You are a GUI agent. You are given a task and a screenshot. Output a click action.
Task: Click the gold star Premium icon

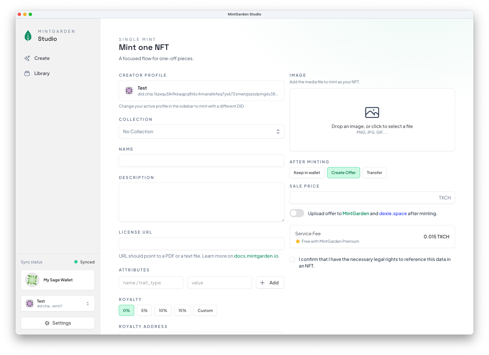coord(298,241)
